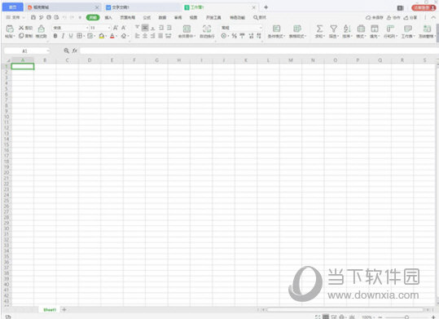Select column D header

tap(90, 60)
